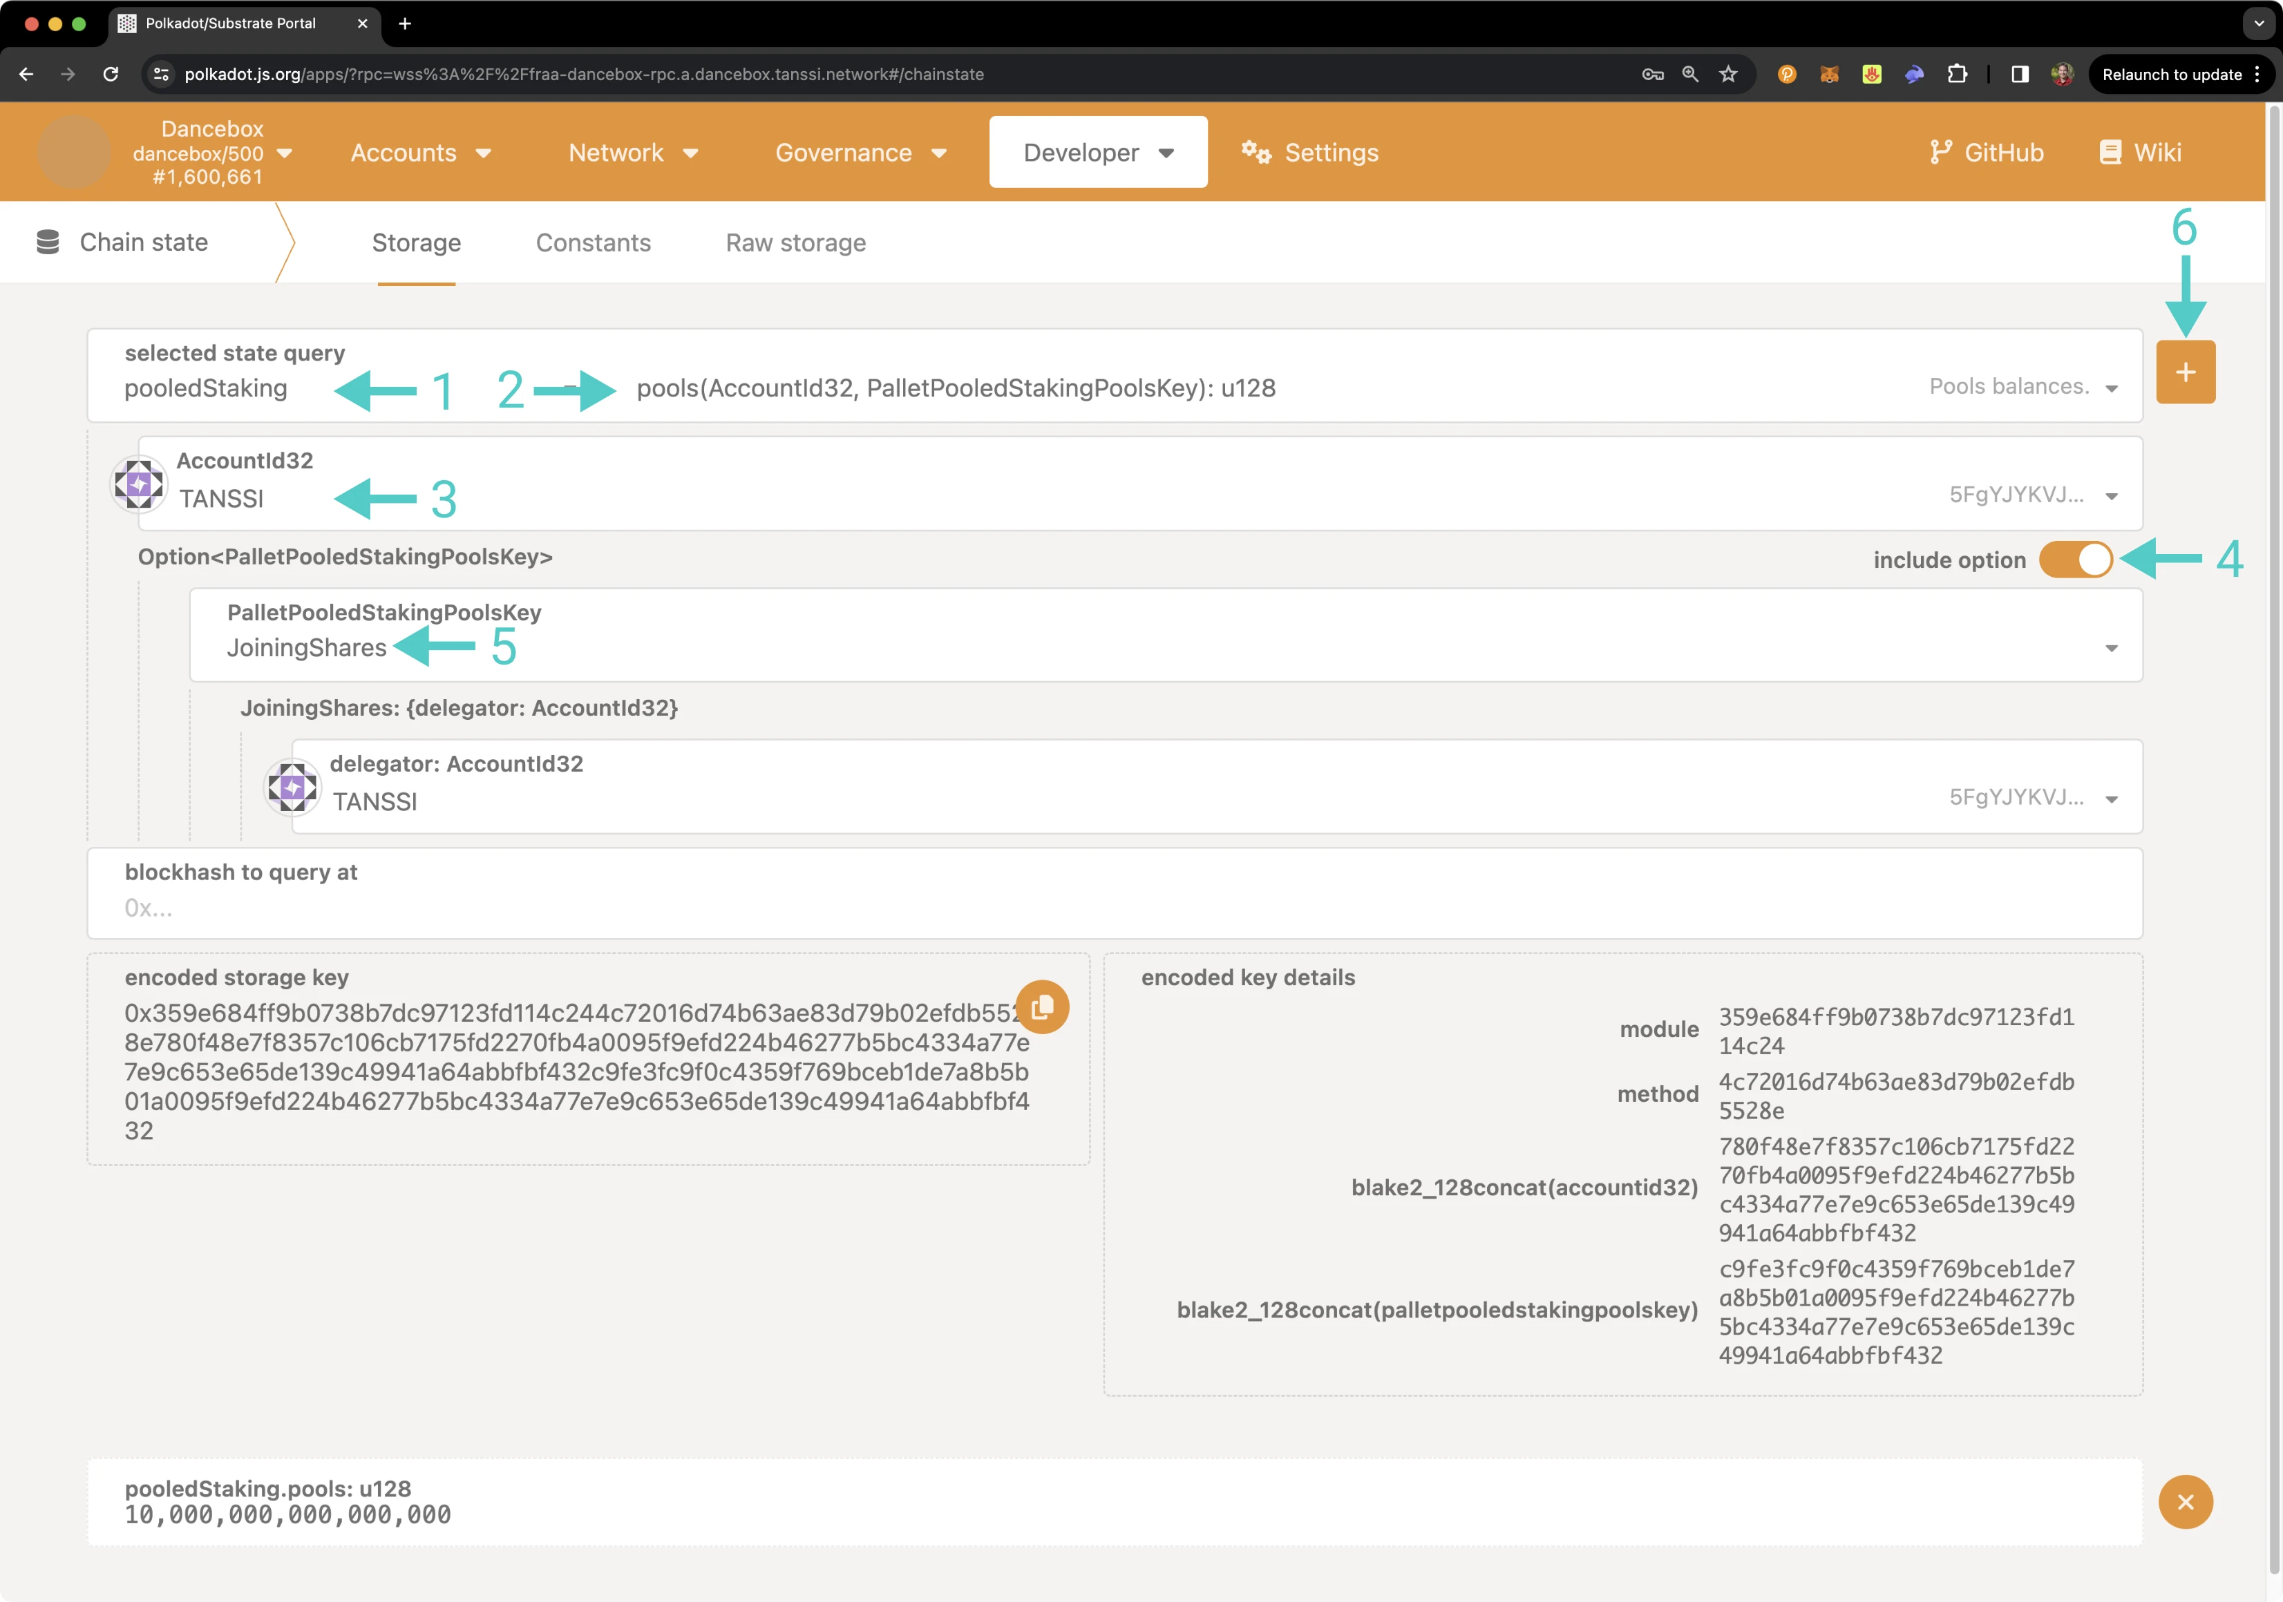Click the Wiki book icon
The image size is (2283, 1602).
(2109, 152)
